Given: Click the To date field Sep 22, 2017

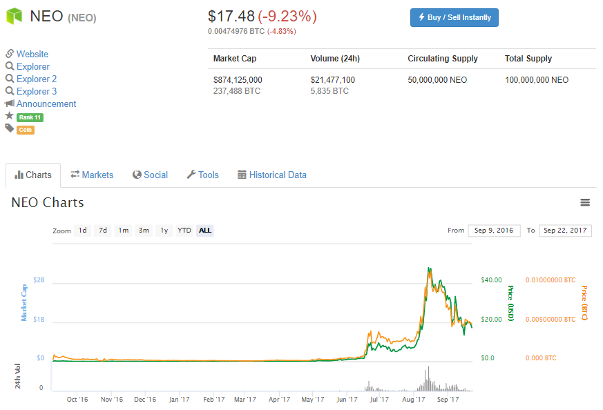Looking at the screenshot, I should point(565,230).
